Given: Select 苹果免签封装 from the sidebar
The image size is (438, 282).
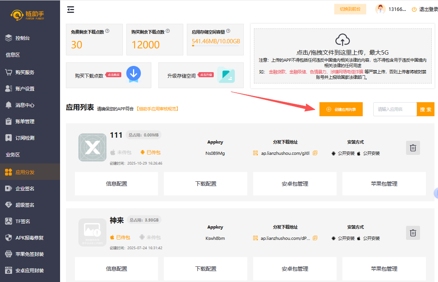Looking at the screenshot, I should [x=30, y=254].
